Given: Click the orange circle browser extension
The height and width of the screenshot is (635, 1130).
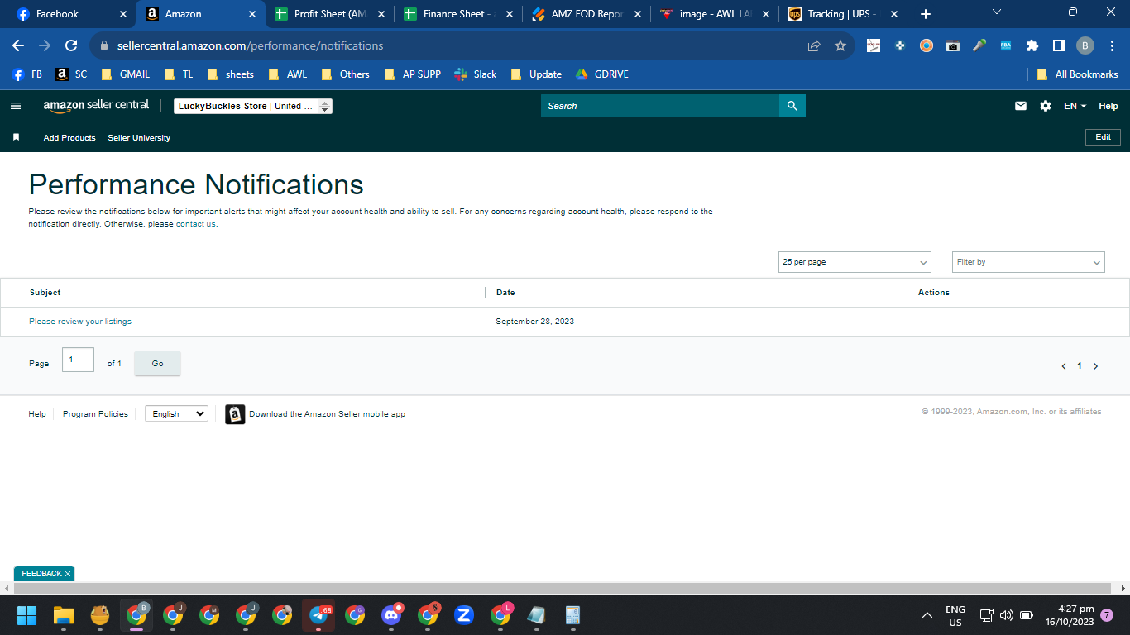Looking at the screenshot, I should [x=927, y=46].
